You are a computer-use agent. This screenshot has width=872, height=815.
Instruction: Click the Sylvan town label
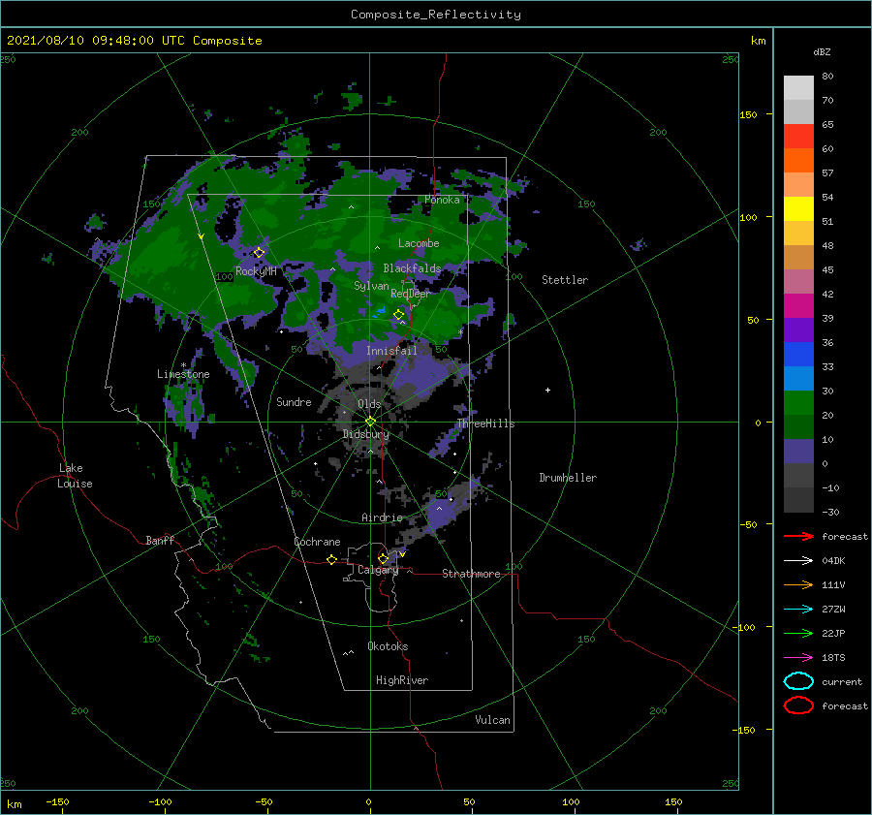pyautogui.click(x=371, y=286)
